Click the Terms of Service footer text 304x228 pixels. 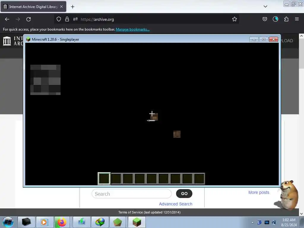coord(150,212)
